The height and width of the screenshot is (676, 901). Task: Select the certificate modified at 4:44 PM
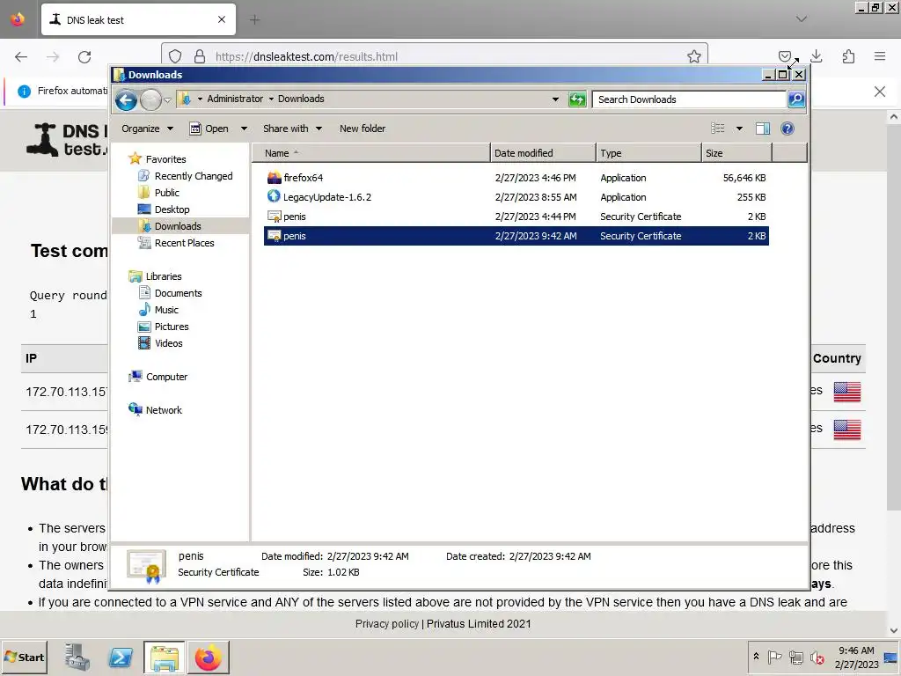[x=516, y=217]
